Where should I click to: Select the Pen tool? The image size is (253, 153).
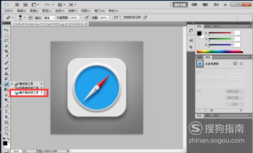[x=6, y=106]
